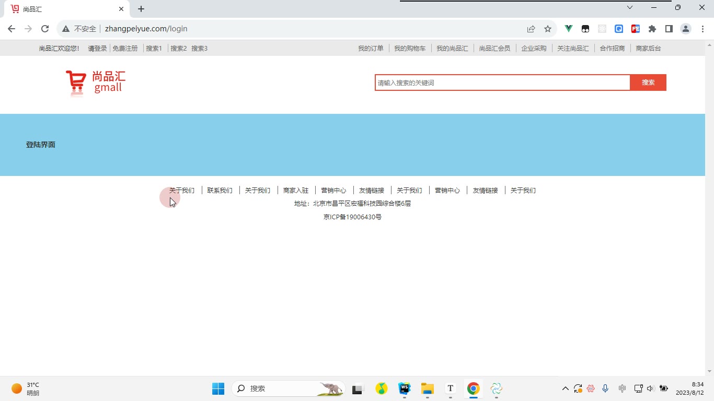Open File Explorer from the taskbar
Image resolution: width=714 pixels, height=401 pixels.
[428, 388]
